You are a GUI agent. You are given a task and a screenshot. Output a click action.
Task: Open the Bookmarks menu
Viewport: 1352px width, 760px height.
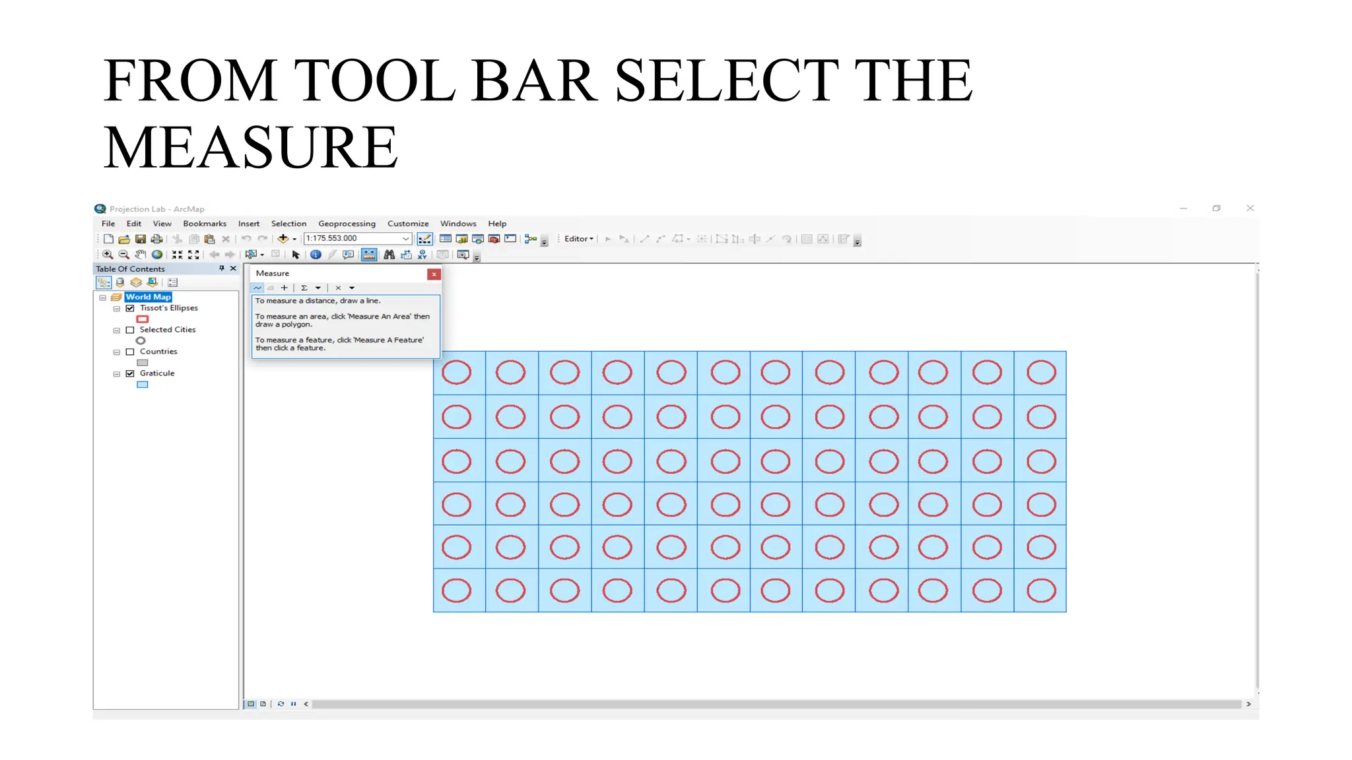205,224
